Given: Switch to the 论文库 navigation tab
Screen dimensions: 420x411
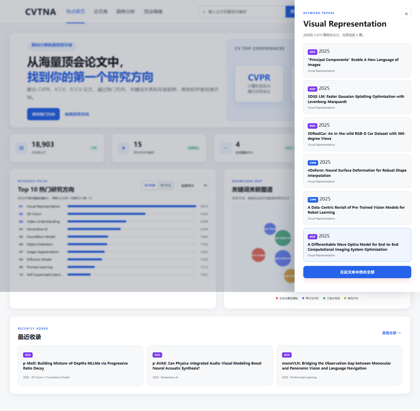Looking at the screenshot, I should coord(101,11).
